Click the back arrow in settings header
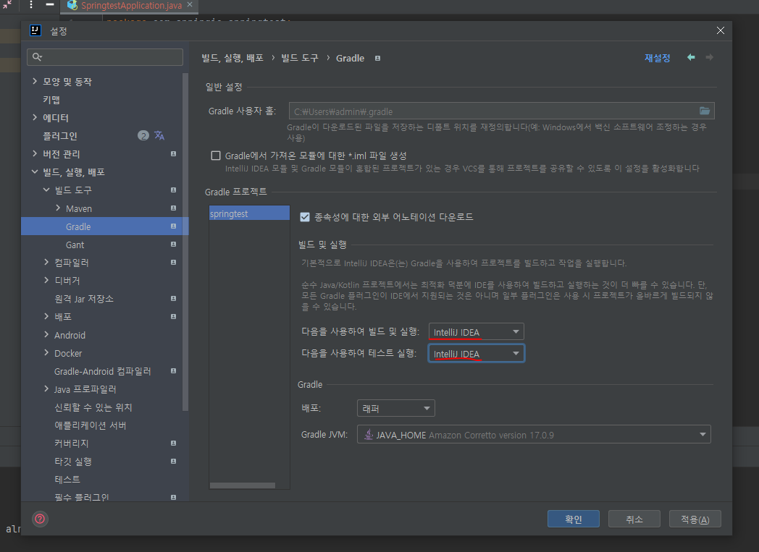This screenshot has height=552, width=759. click(691, 58)
